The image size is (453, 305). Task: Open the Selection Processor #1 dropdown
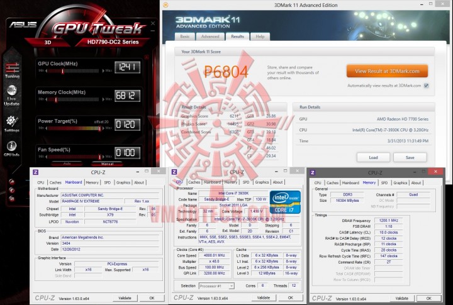coord(216,286)
